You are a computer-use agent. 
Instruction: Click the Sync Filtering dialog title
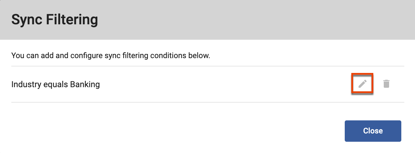pos(54,20)
